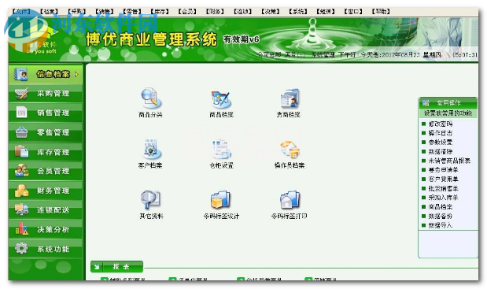
Task: Expand the 报表 section header
Action: coord(116,267)
